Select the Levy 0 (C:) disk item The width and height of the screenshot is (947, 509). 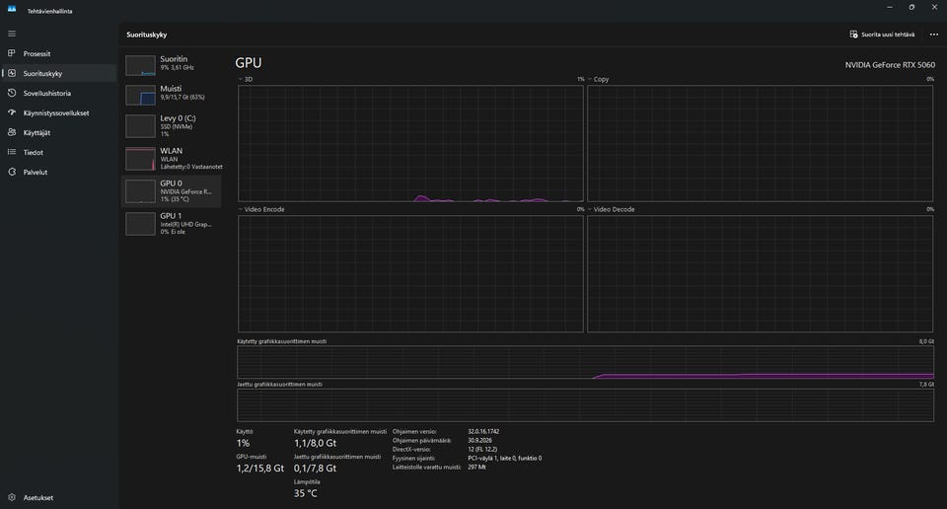coord(173,126)
